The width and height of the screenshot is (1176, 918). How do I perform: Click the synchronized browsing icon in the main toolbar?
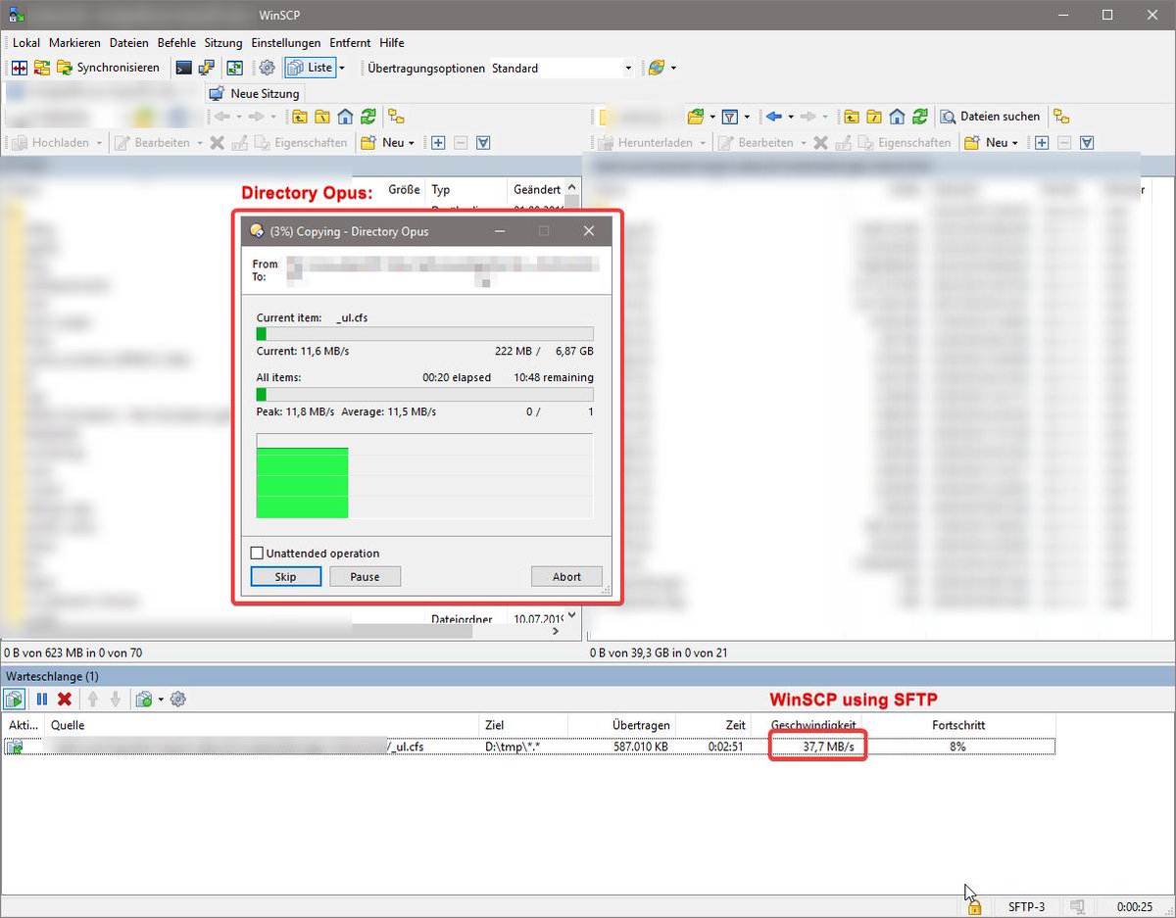click(x=235, y=68)
